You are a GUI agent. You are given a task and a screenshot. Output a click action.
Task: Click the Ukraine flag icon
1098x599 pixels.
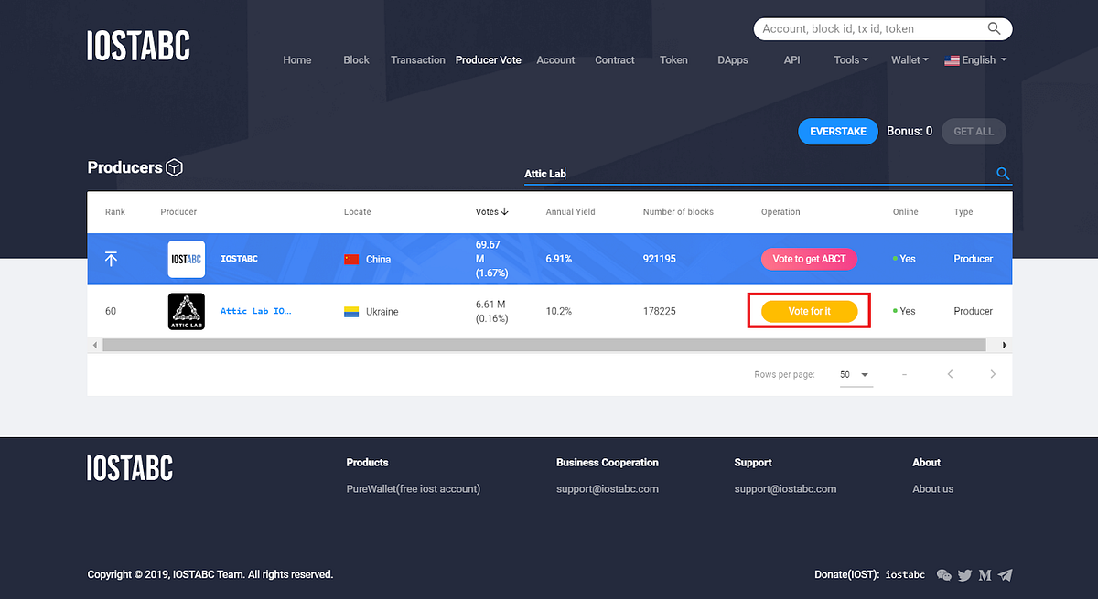[351, 312]
